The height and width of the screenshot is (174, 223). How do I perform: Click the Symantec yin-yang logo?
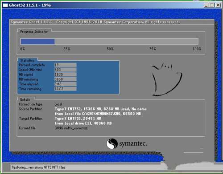coord(112,143)
